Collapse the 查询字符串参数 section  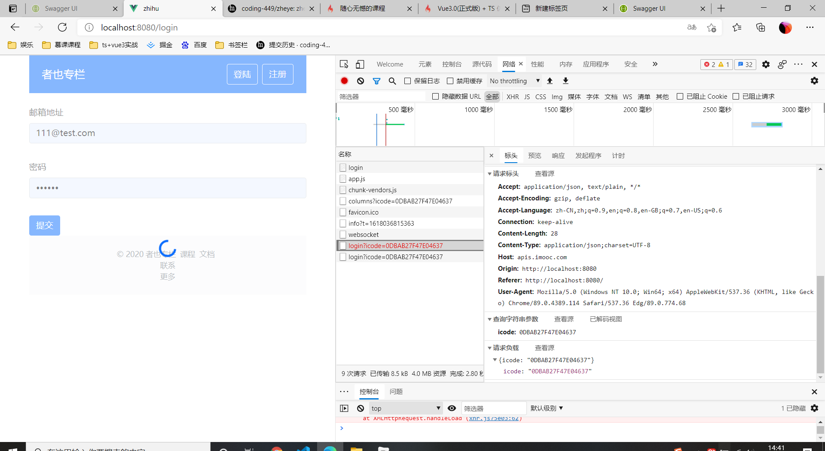click(x=489, y=319)
